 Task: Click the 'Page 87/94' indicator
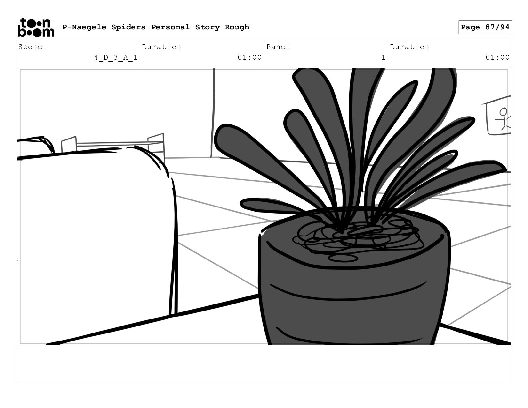pos(485,27)
